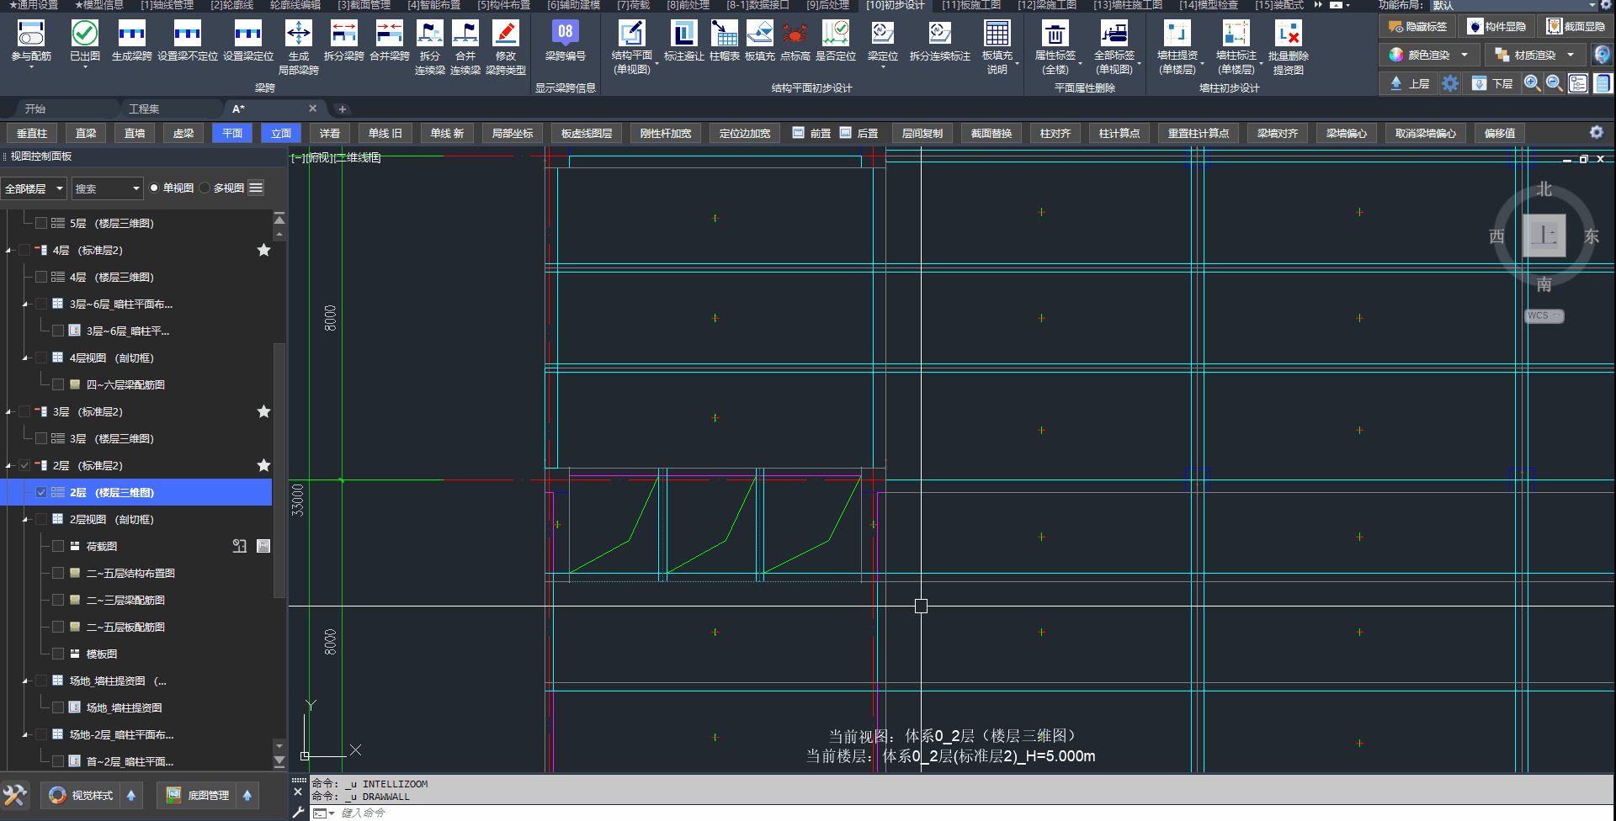The image size is (1616, 821).
Task: Click the 生成梁跨 beam span icon
Action: (x=131, y=34)
